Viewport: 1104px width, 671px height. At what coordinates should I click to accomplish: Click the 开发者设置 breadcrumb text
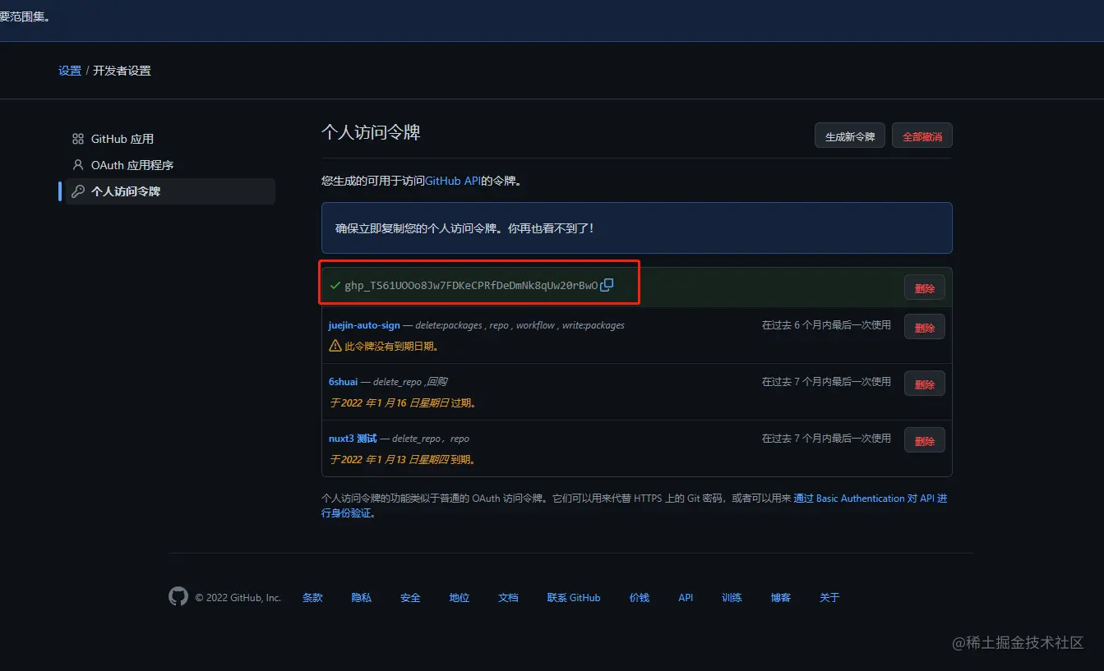coord(122,71)
